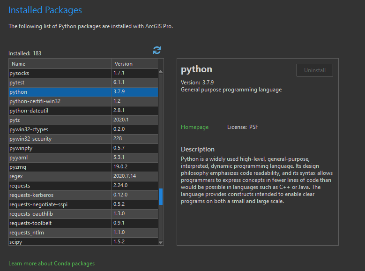
Task: Select the pyyaml package row
Action: (x=83, y=158)
